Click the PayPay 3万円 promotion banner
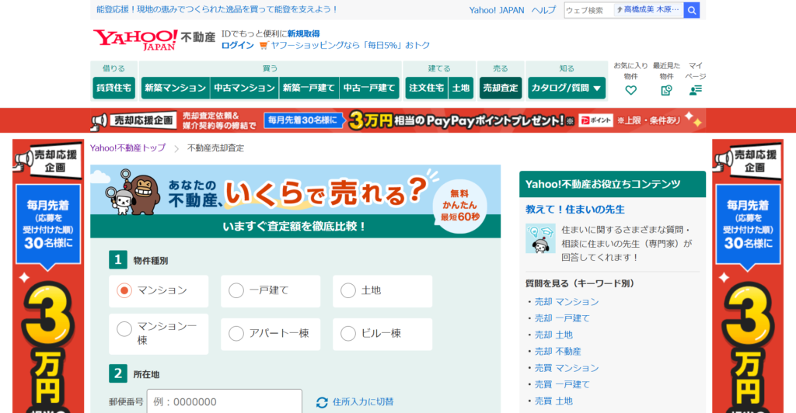Viewport: 796px width, 413px height. (398, 120)
